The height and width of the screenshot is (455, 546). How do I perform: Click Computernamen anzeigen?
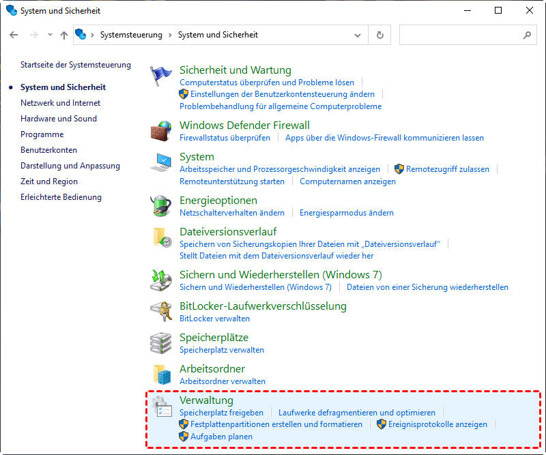point(347,181)
